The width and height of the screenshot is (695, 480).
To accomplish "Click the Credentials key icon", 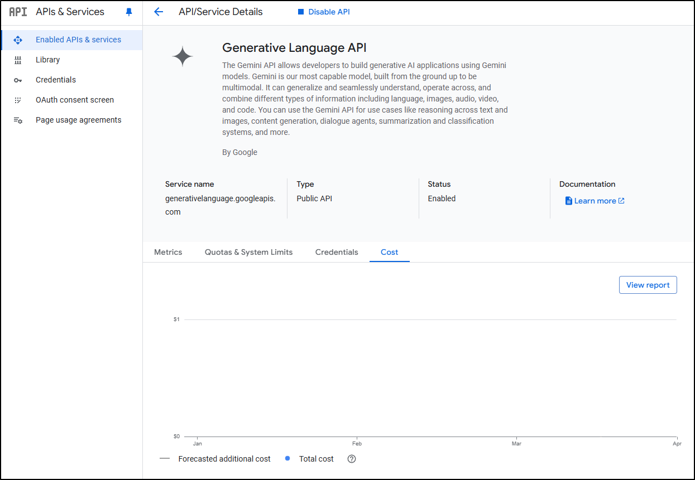I will pyautogui.click(x=18, y=80).
